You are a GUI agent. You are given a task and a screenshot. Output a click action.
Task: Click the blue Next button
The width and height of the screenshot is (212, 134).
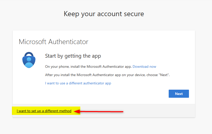(179, 94)
